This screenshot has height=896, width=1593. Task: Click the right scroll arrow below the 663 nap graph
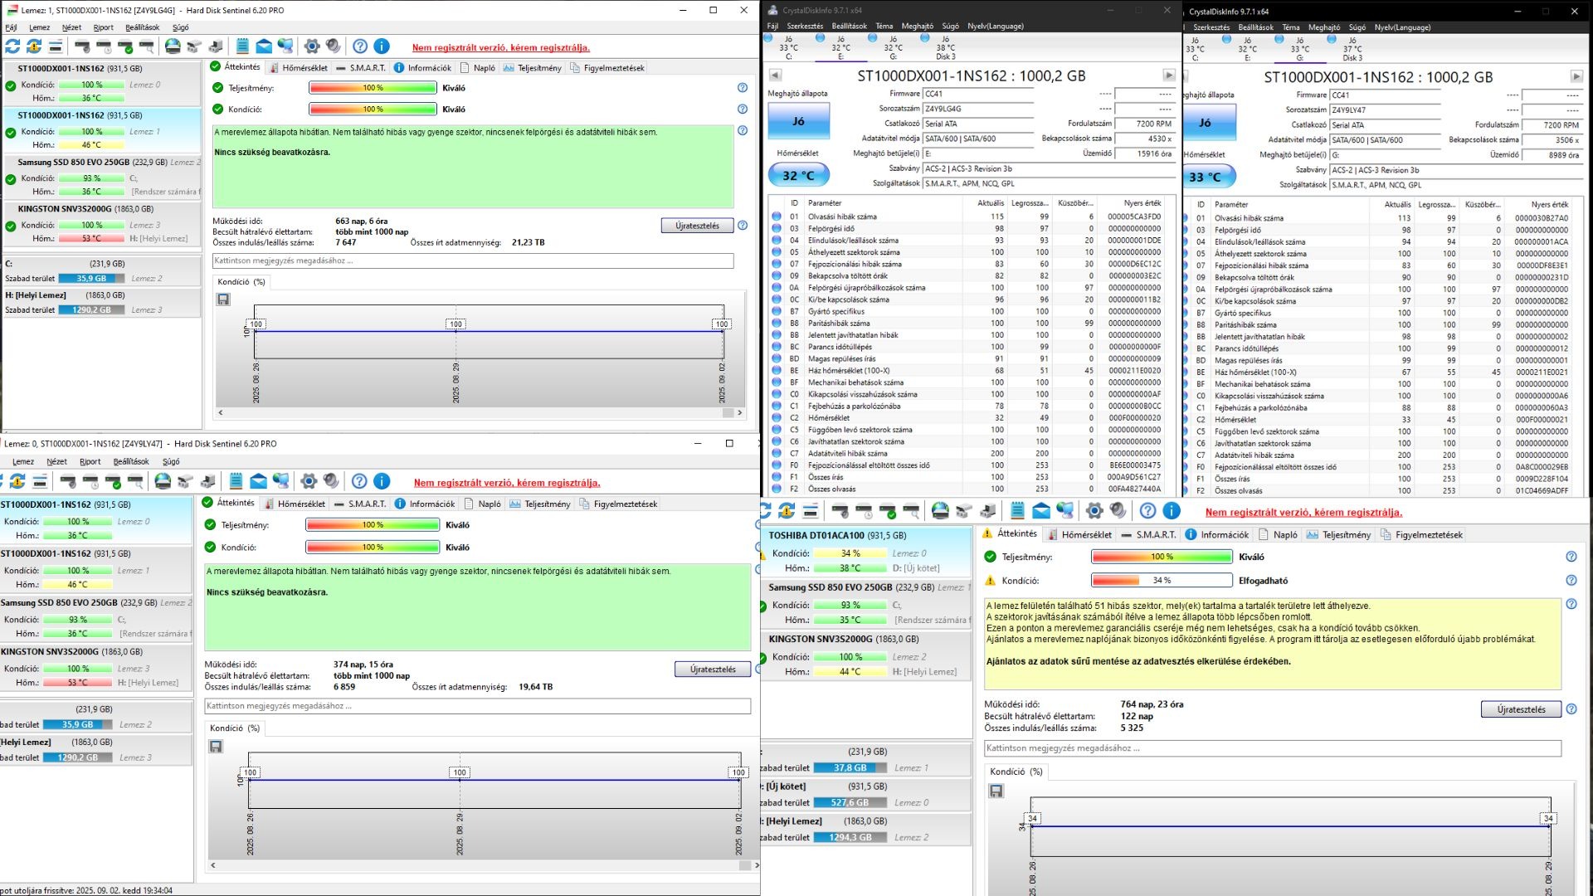tap(739, 412)
